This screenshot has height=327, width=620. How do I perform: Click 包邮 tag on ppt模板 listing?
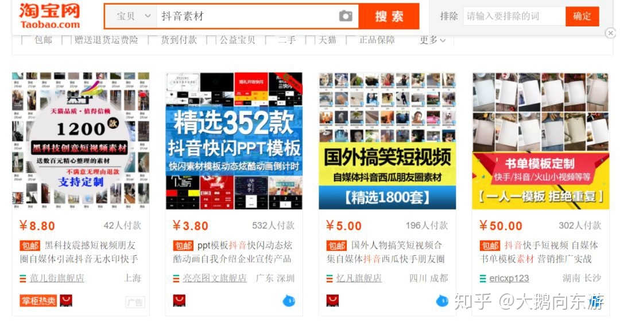tap(184, 246)
